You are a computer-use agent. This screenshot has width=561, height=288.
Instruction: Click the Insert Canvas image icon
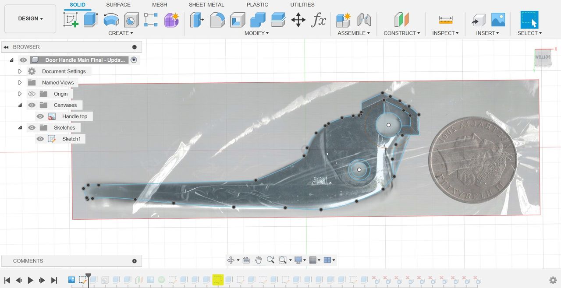point(498,20)
